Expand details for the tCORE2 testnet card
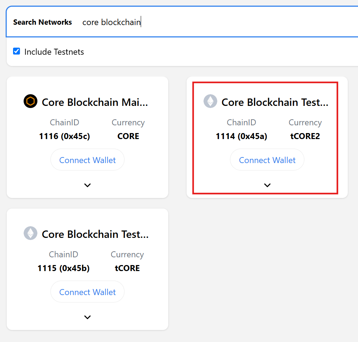The image size is (358, 342). coord(267,185)
